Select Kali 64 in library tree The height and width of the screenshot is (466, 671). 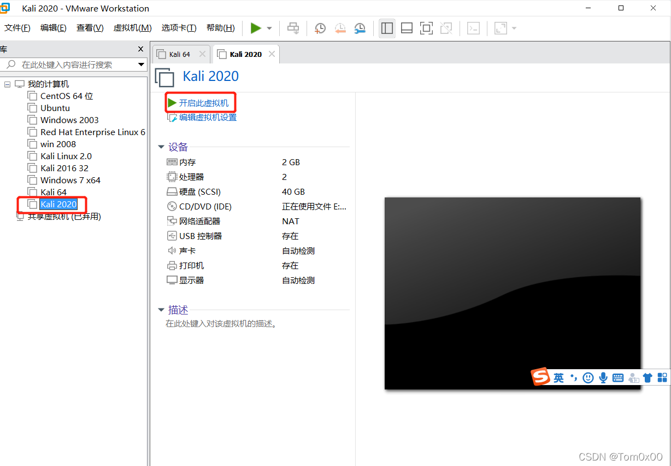(54, 192)
